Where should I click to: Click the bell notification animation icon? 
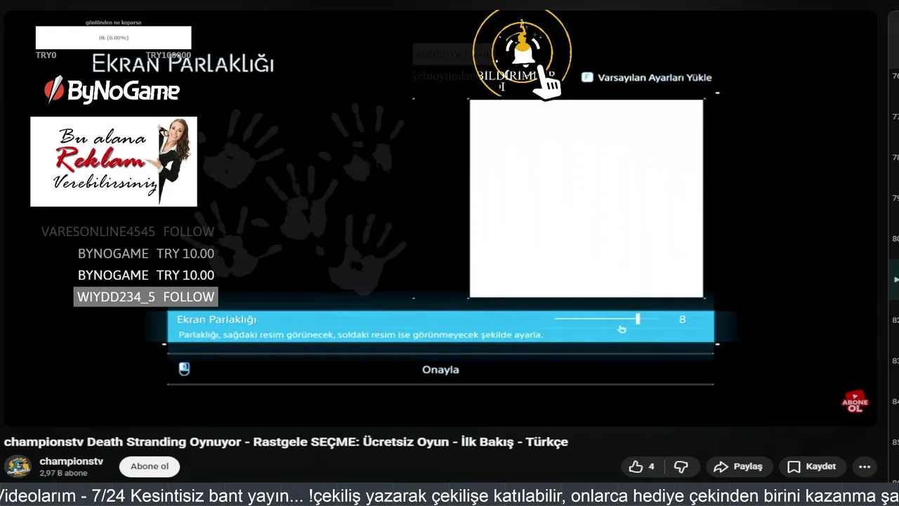pos(523,53)
